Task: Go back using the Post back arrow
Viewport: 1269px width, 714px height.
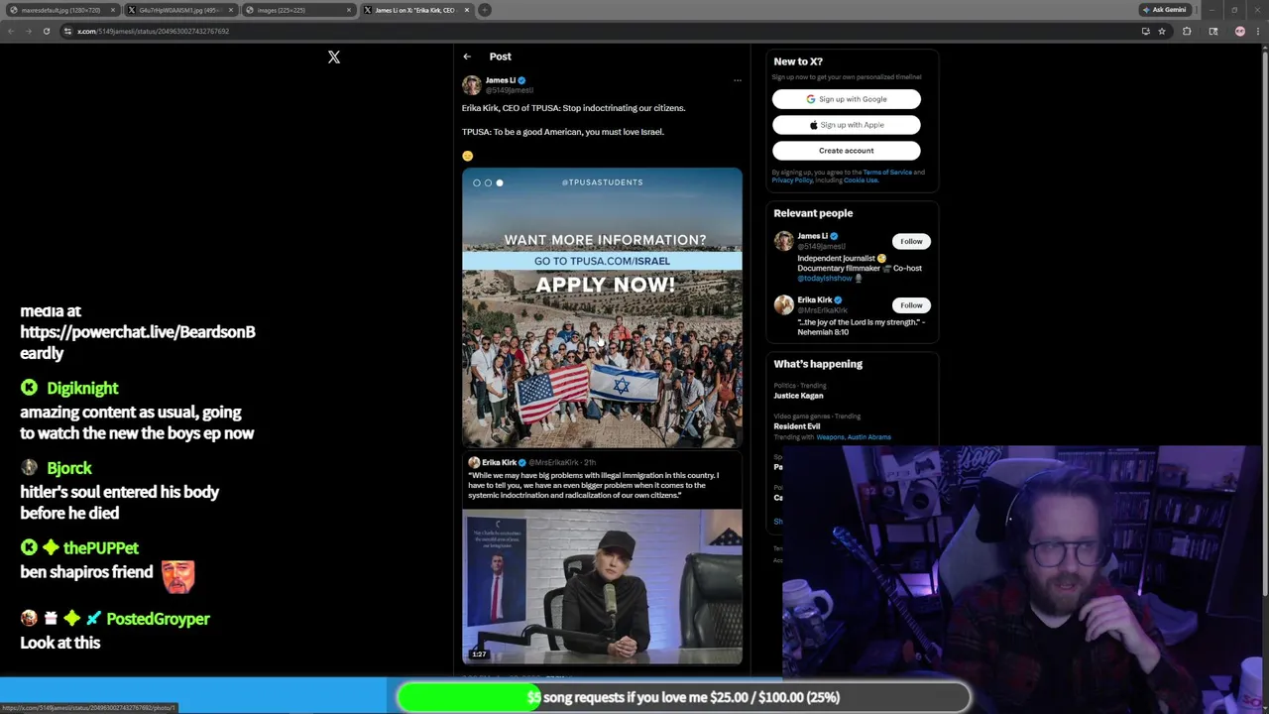Action: pyautogui.click(x=467, y=57)
